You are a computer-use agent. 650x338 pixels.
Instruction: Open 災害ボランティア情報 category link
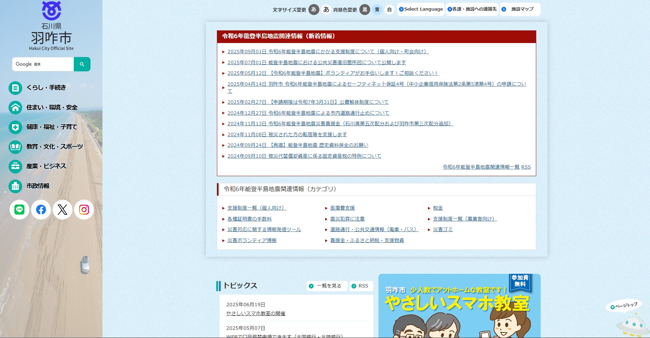[x=252, y=240]
